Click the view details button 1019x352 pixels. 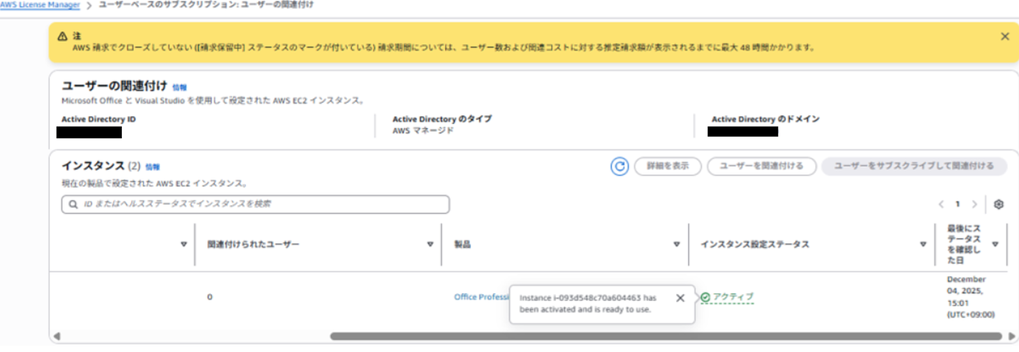click(668, 166)
